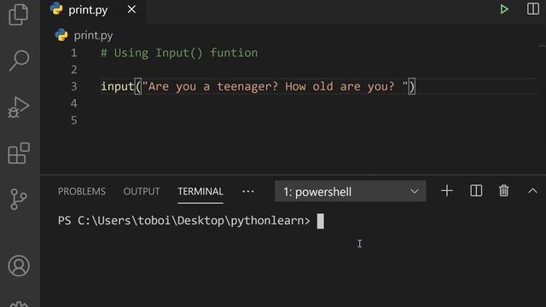Create a new terminal with plus icon
Image resolution: width=546 pixels, height=307 pixels.
[447, 191]
